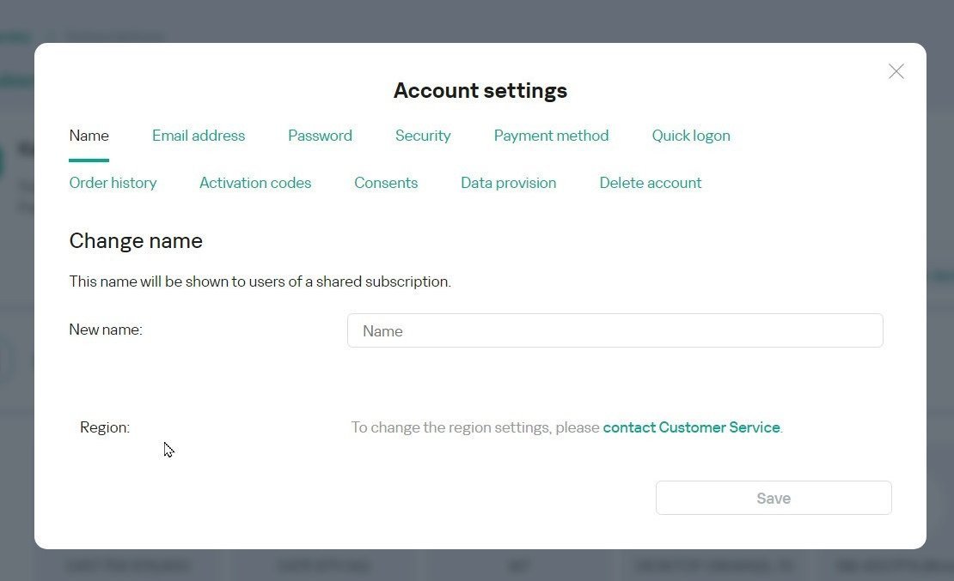954x581 pixels.
Task: Switch to the Consents tab
Action: (386, 183)
